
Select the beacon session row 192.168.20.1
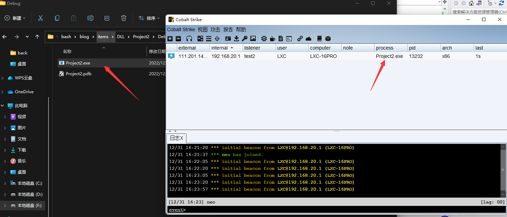pos(336,56)
